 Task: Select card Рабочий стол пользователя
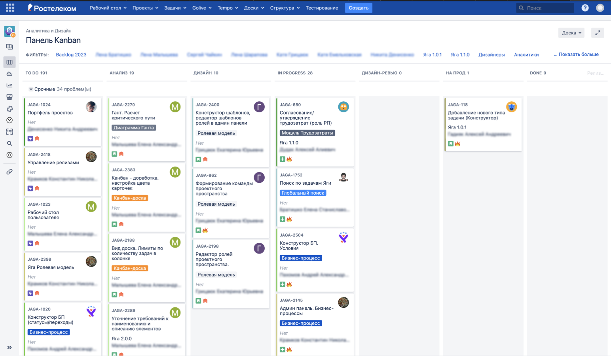pos(63,224)
